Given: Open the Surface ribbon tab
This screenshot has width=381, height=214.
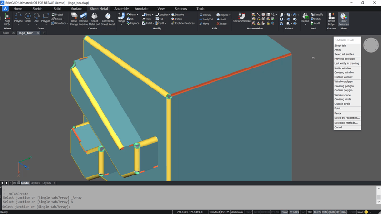Looking at the screenshot, I should (x=77, y=9).
